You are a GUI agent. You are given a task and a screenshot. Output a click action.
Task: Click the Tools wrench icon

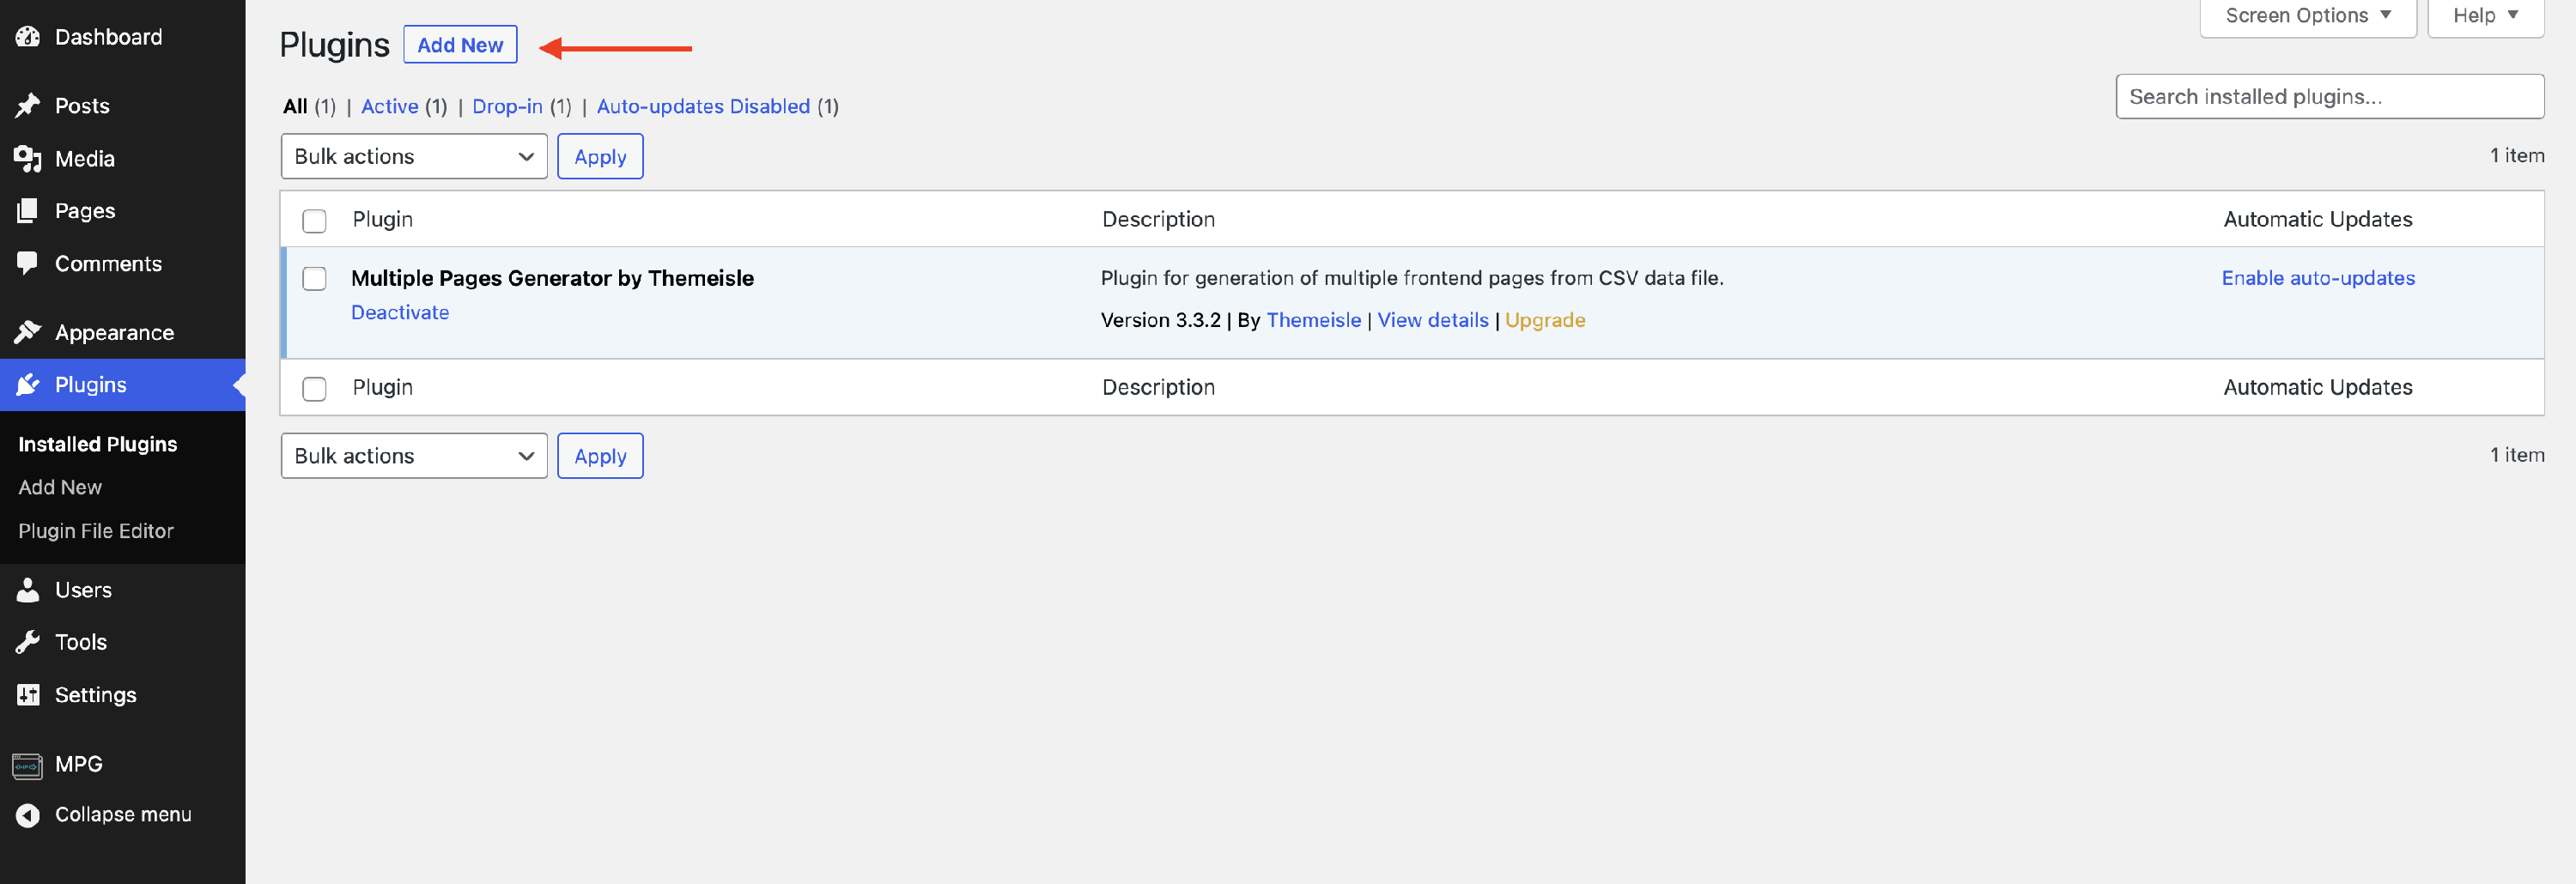point(28,642)
